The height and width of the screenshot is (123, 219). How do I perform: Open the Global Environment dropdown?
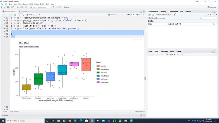click(158, 18)
